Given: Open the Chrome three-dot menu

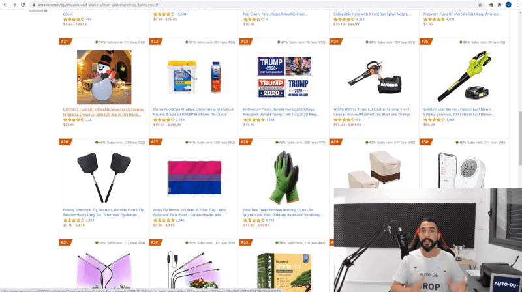Looking at the screenshot, I should (x=517, y=5).
